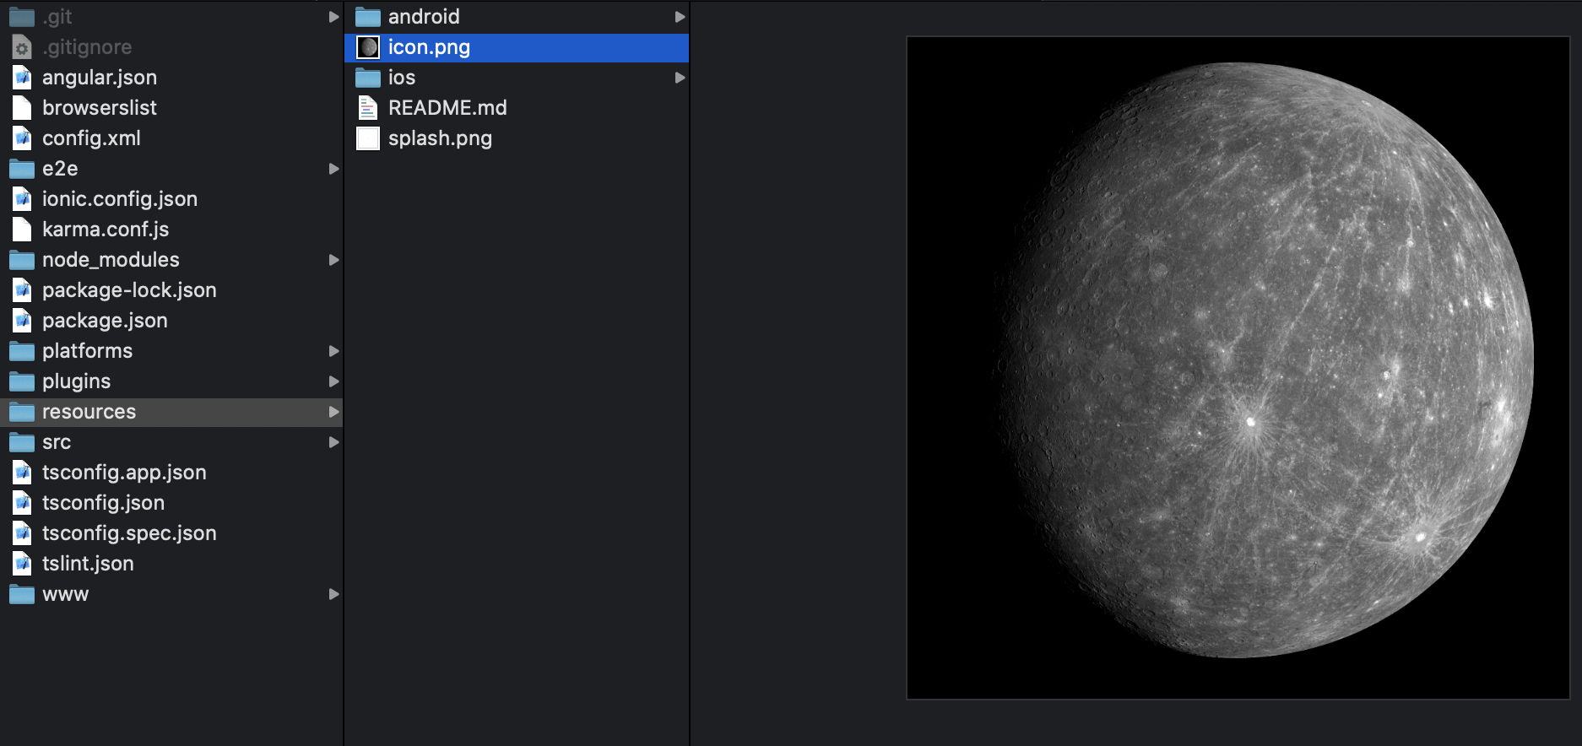This screenshot has height=746, width=1582.
Task: Click the README.md document icon
Action: [x=367, y=108]
